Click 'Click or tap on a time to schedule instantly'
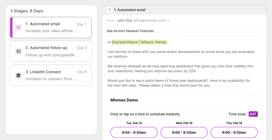The image size is (272, 140). point(145,114)
